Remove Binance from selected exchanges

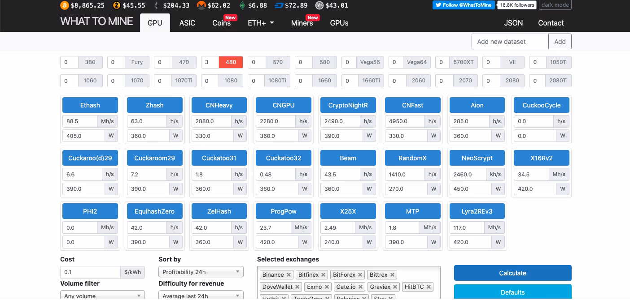coord(289,275)
